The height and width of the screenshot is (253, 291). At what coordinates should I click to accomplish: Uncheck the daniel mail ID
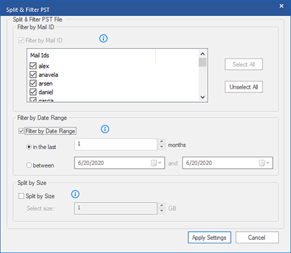coord(33,92)
